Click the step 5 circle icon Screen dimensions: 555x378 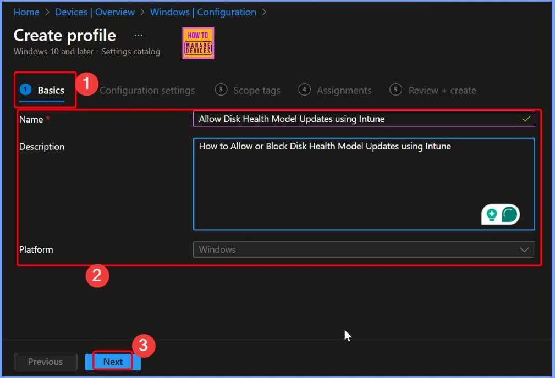click(395, 90)
